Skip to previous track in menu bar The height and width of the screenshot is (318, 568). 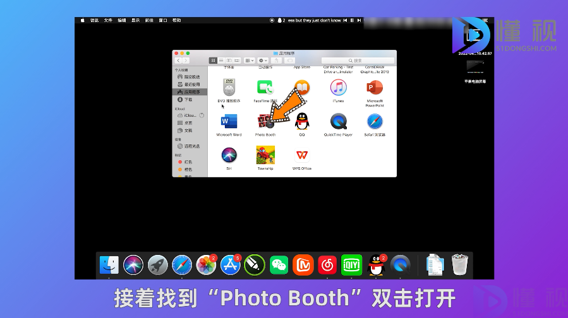click(x=345, y=20)
